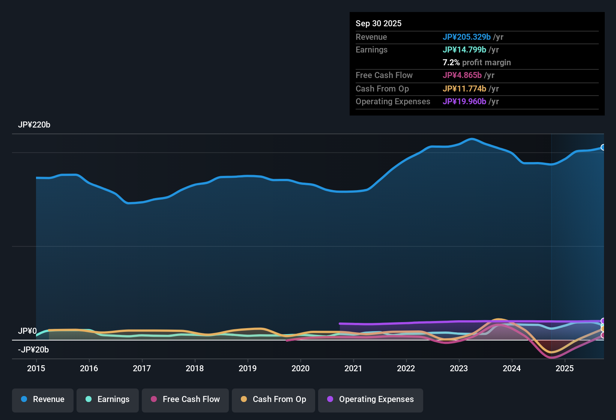Open details from the Sep 30 2025 tooltip header
This screenshot has width=616, height=420.
pos(379,23)
